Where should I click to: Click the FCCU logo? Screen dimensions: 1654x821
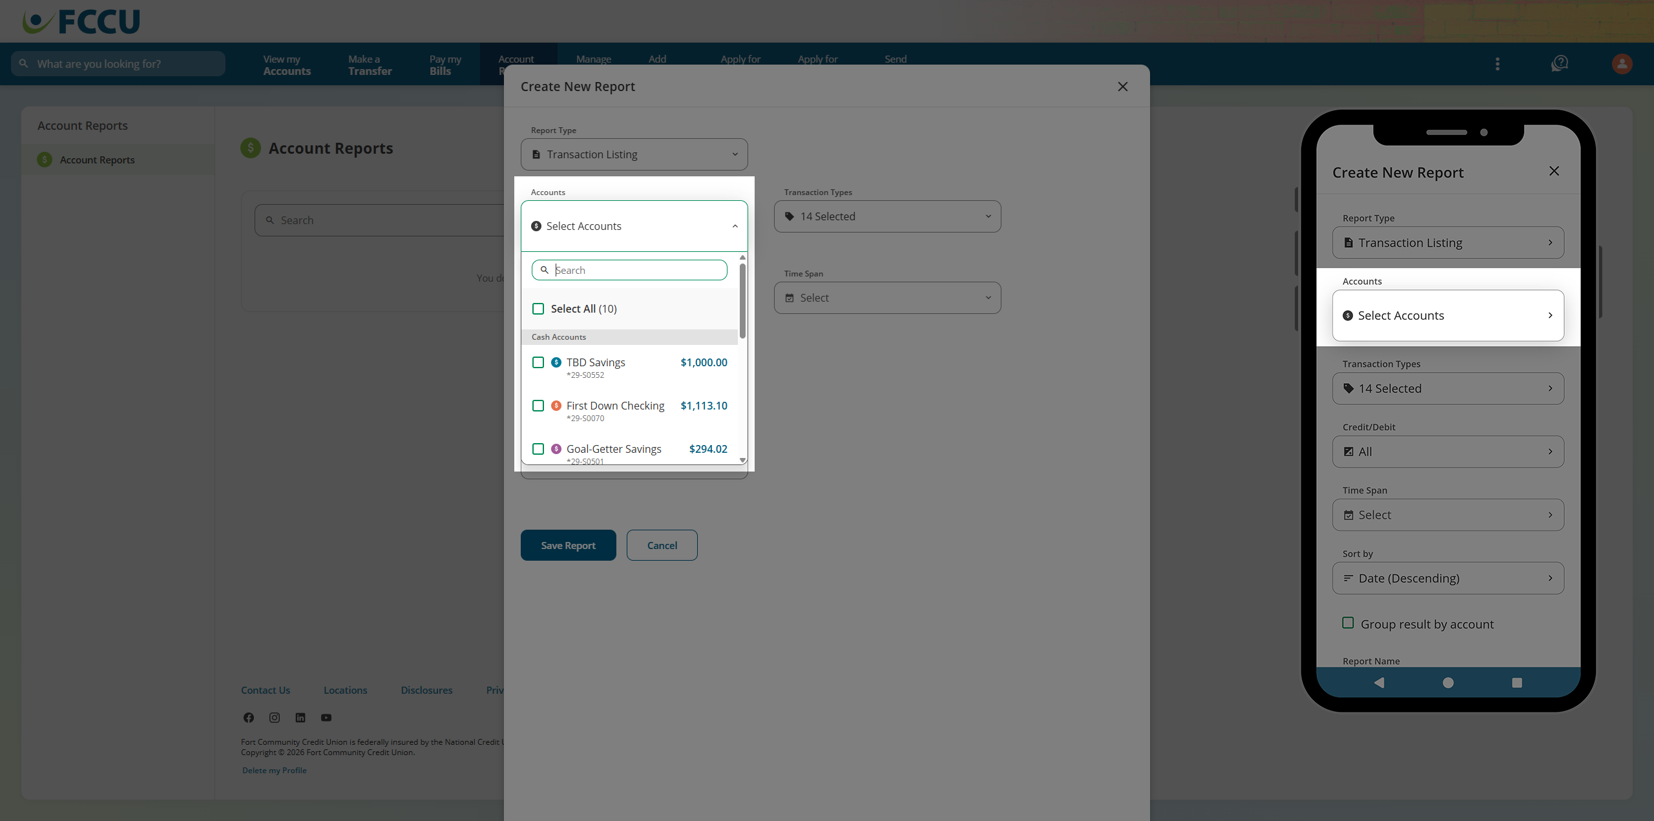(81, 21)
